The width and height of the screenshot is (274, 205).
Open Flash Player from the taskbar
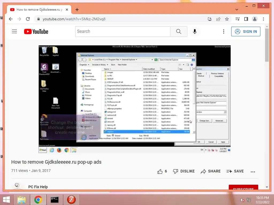point(71,200)
